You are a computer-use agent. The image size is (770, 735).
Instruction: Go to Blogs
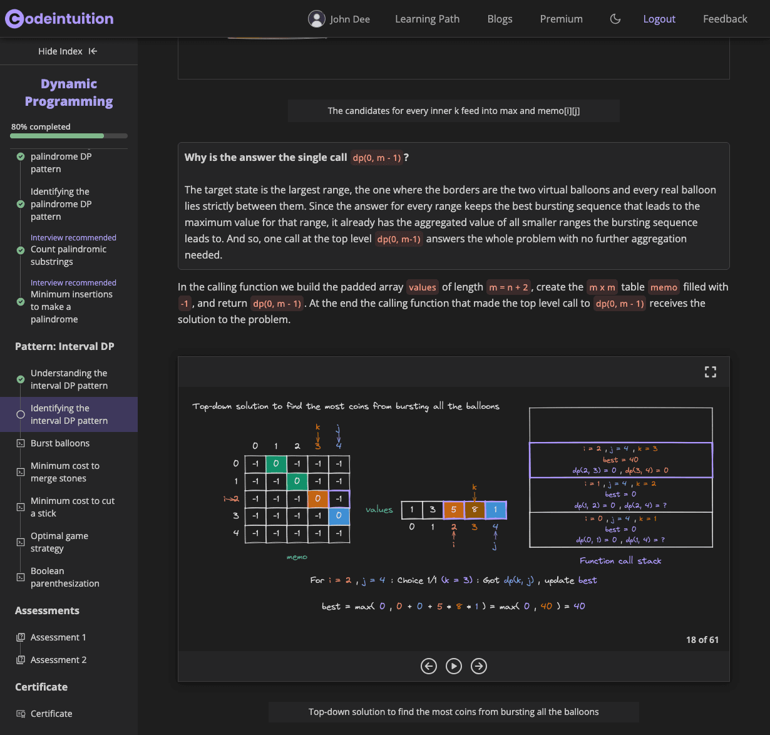tap(500, 19)
